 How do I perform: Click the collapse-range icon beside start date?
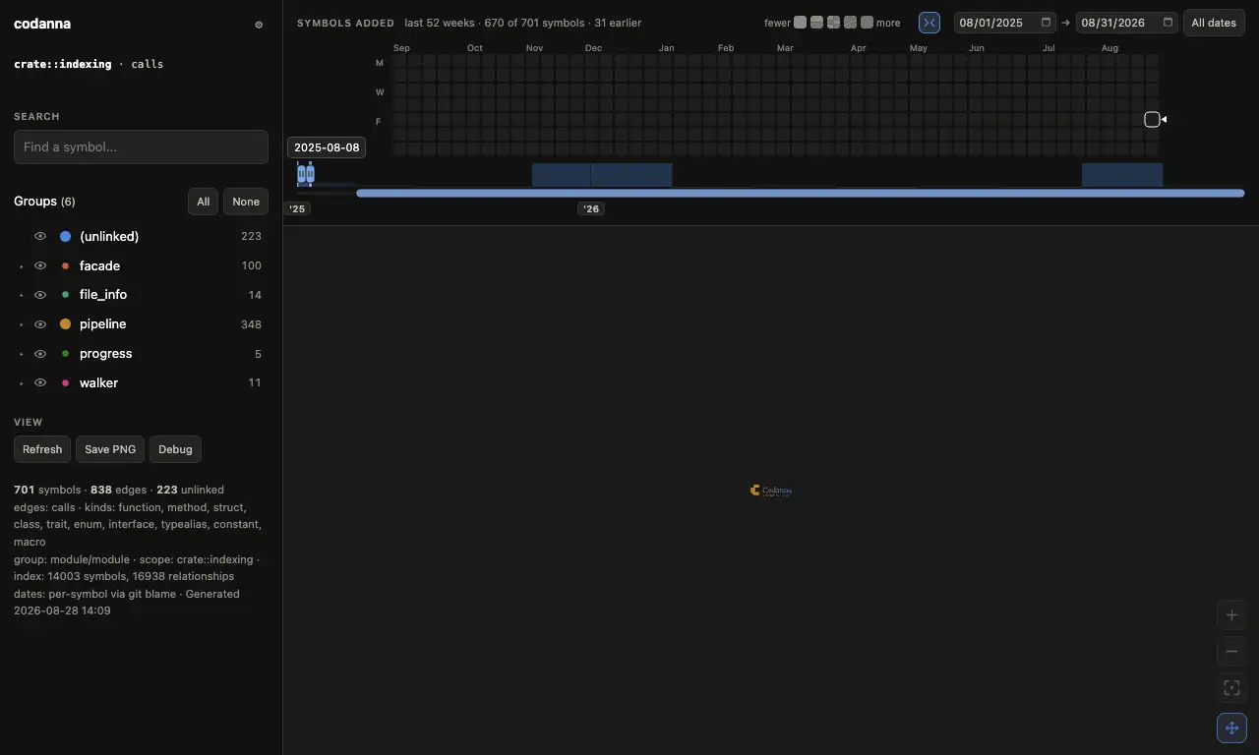(929, 23)
